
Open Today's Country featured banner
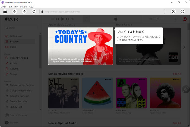[x=81, y=46]
